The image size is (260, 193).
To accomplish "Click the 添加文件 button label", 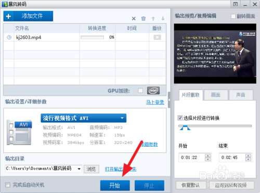I will point(32,16).
